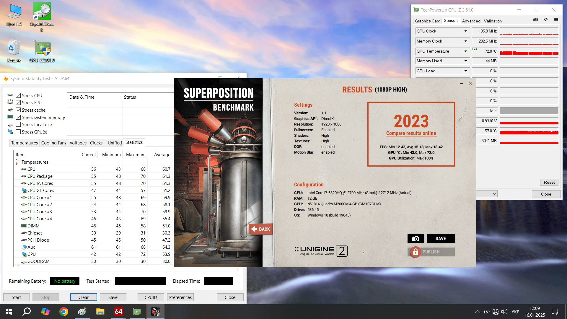The height and width of the screenshot is (319, 567).
Task: Uncheck Stress FPU checkbox
Action: click(x=18, y=102)
